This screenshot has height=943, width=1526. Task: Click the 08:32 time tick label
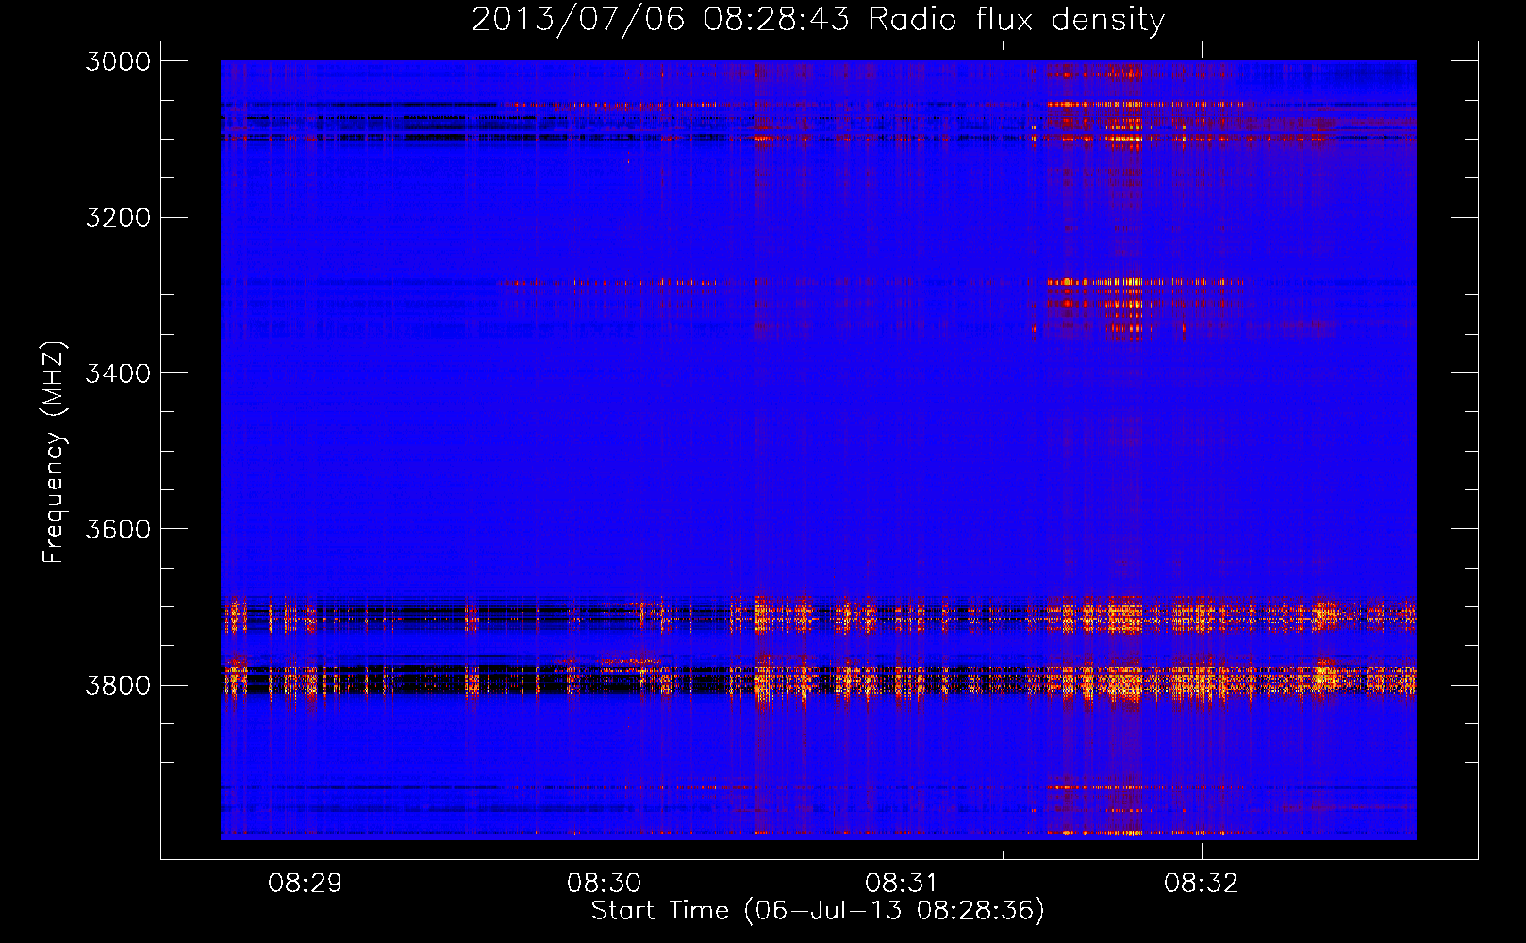coord(1201,883)
